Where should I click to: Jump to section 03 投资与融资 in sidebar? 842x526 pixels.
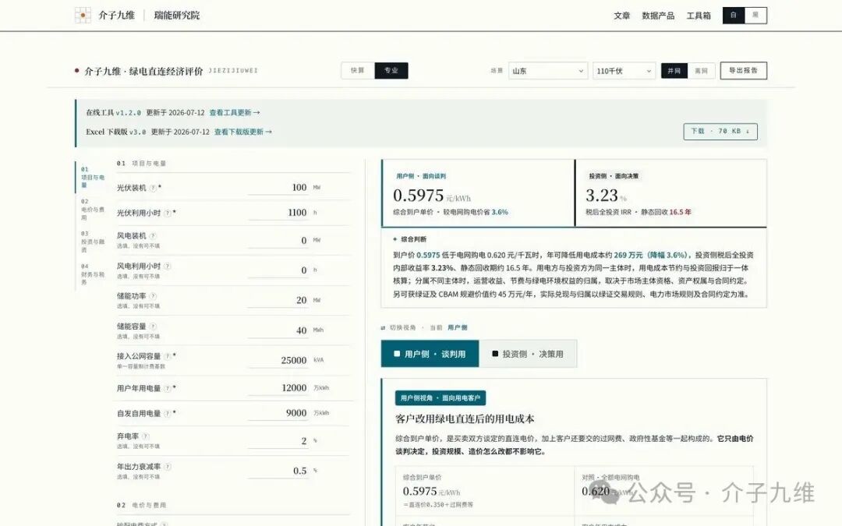[92, 242]
